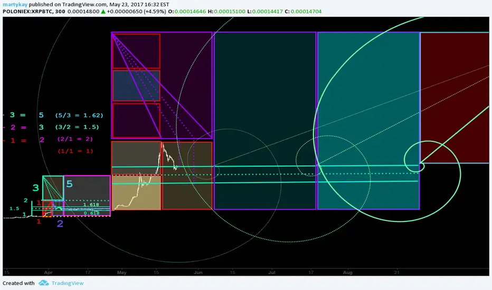
Task: Select the last price 0.00014800
Action: (83, 11)
